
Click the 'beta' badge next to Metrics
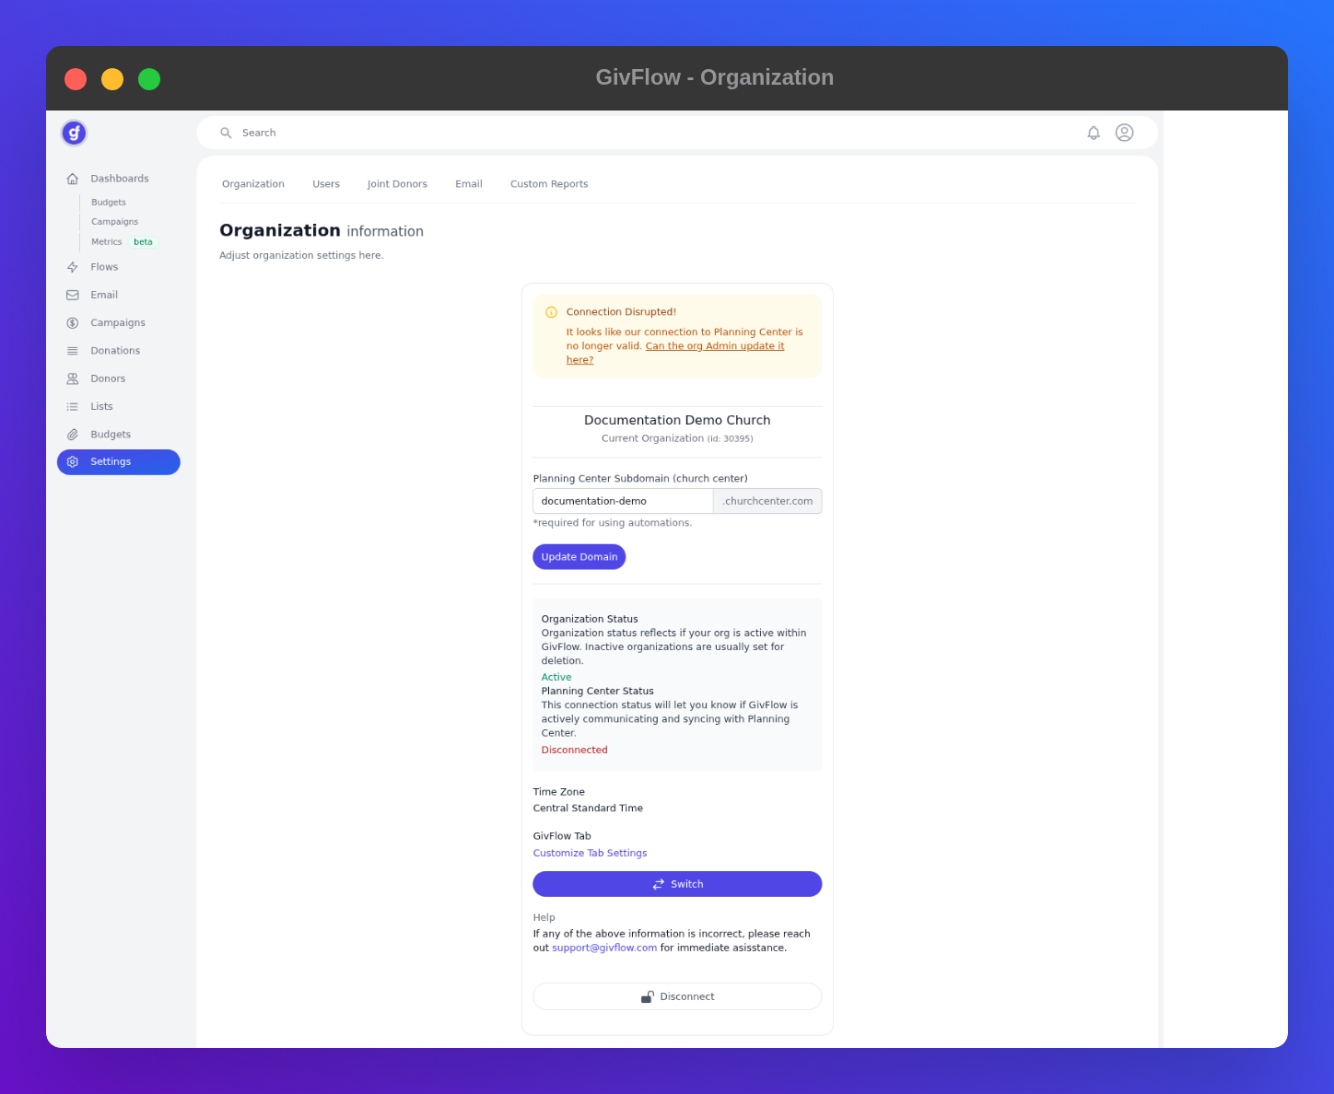point(143,242)
